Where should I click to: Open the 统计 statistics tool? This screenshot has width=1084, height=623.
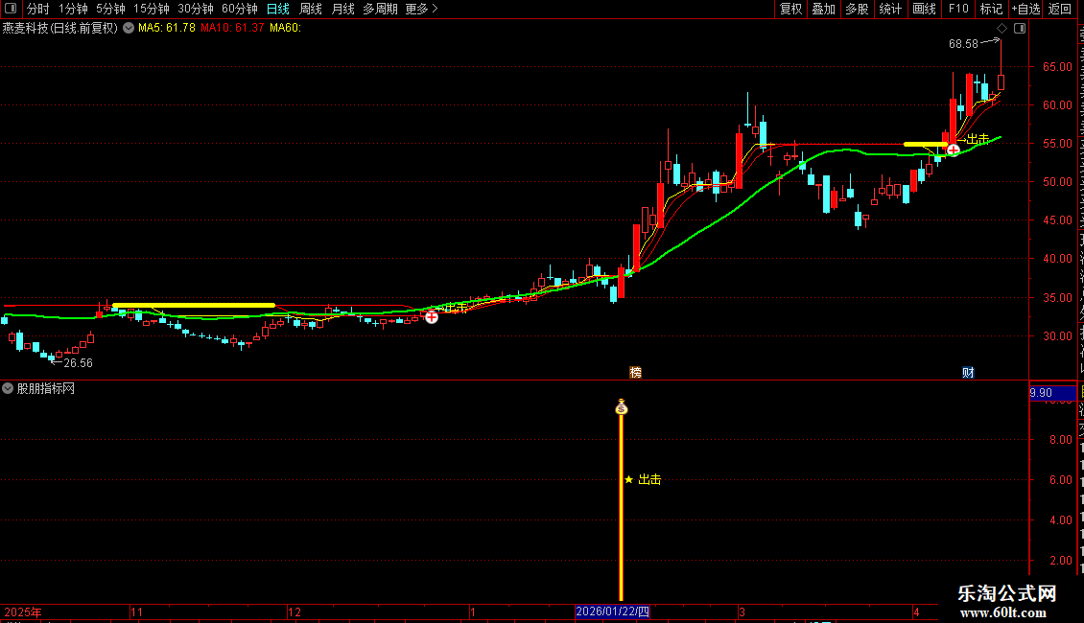click(889, 9)
